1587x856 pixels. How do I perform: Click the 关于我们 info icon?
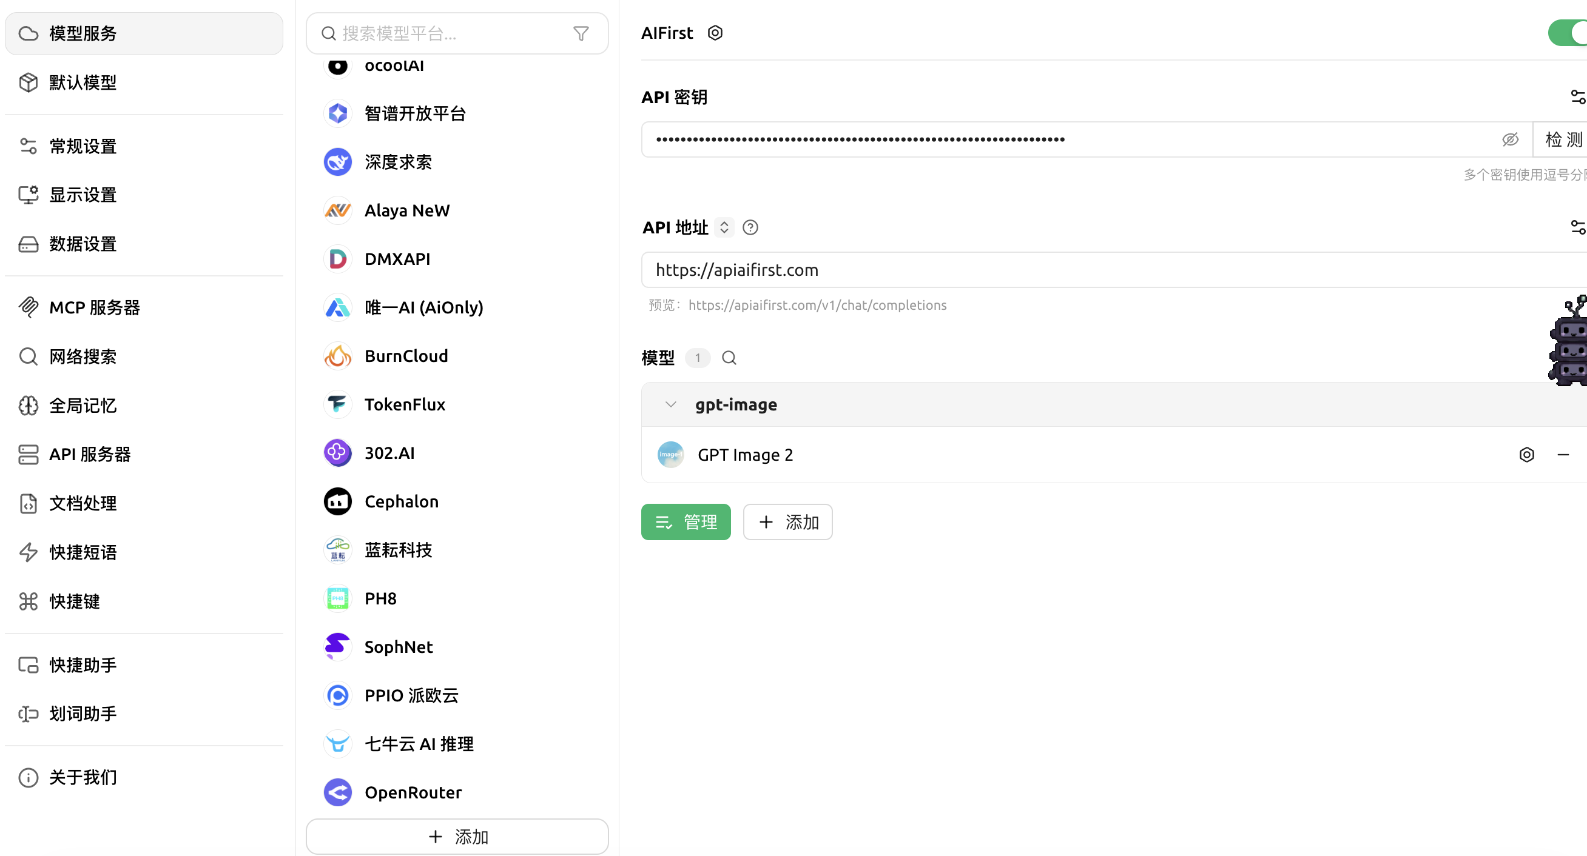coord(29,778)
